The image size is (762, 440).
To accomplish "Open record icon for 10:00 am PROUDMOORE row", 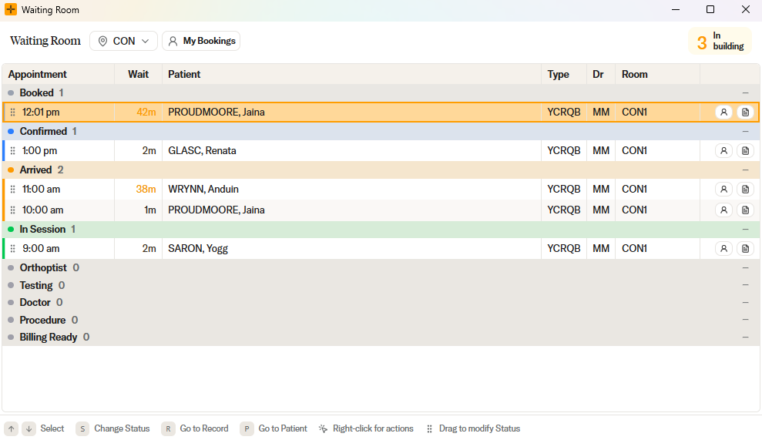I will tap(745, 210).
